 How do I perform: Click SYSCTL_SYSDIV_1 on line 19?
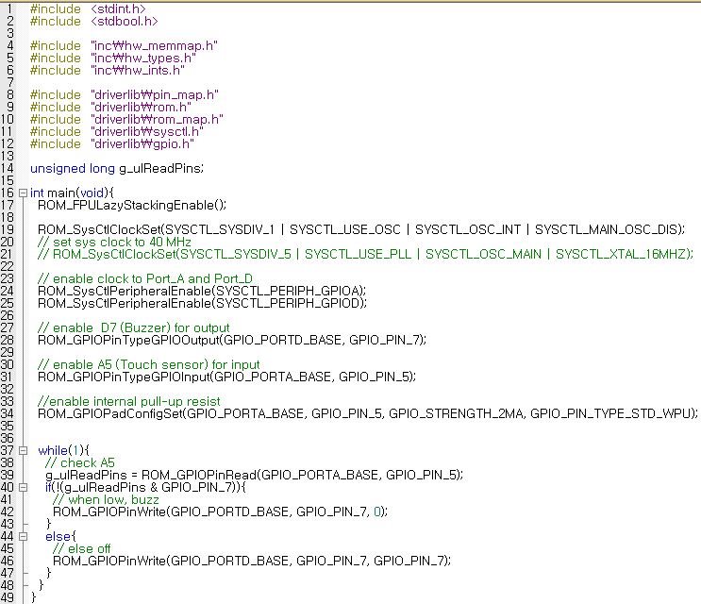coord(220,229)
